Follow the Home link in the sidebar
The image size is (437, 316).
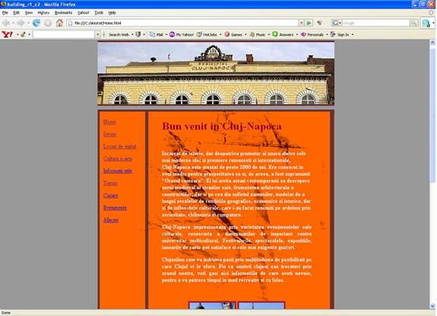click(x=109, y=122)
